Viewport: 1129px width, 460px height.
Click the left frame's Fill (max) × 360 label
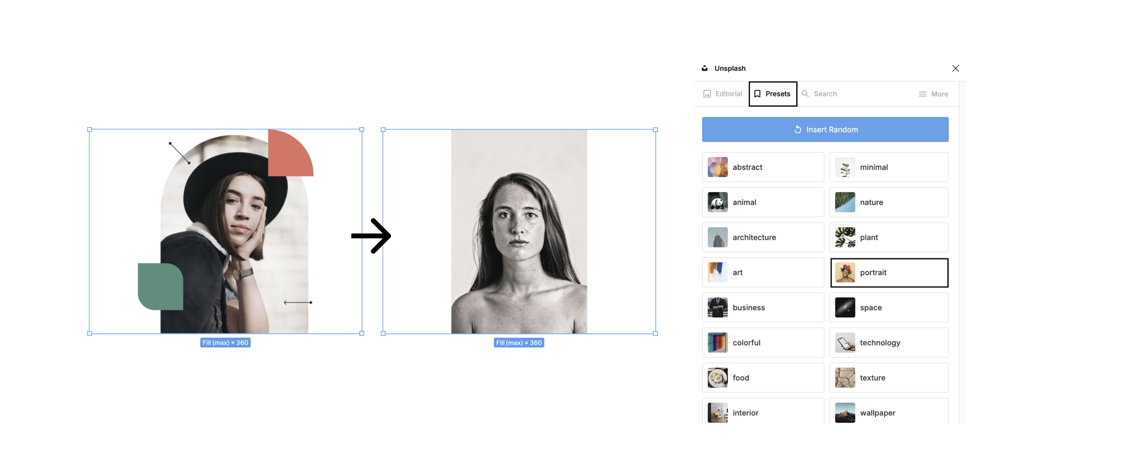coord(225,343)
